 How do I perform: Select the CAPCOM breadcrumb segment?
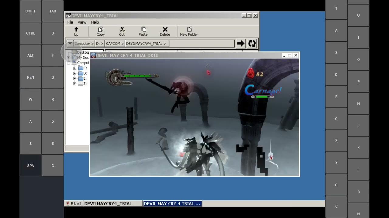[x=115, y=44]
